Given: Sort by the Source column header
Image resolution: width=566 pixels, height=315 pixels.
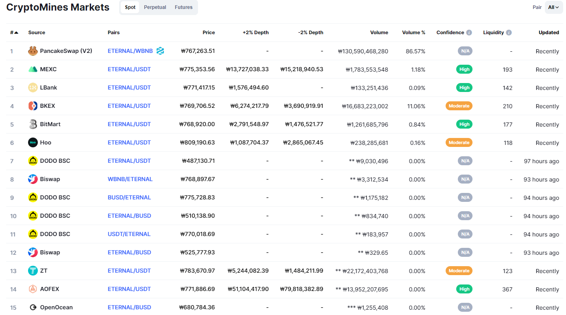Looking at the screenshot, I should pos(37,33).
